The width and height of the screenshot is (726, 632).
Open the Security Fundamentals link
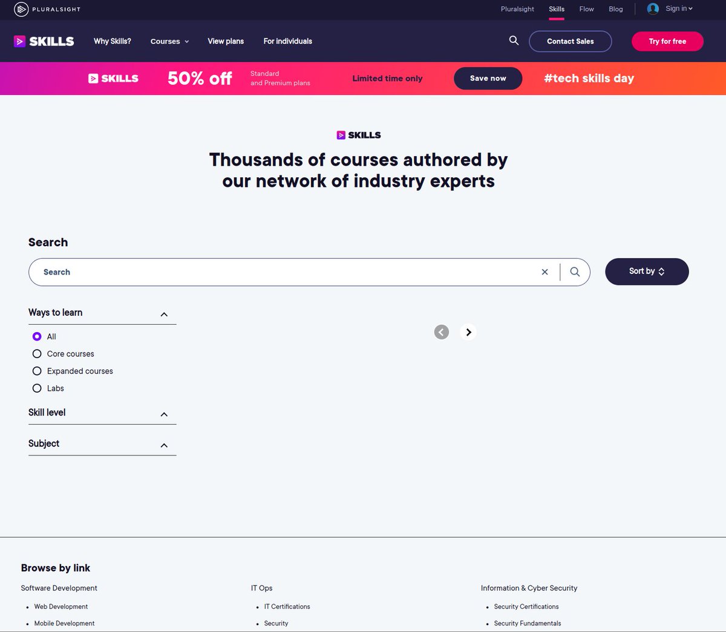pos(528,624)
